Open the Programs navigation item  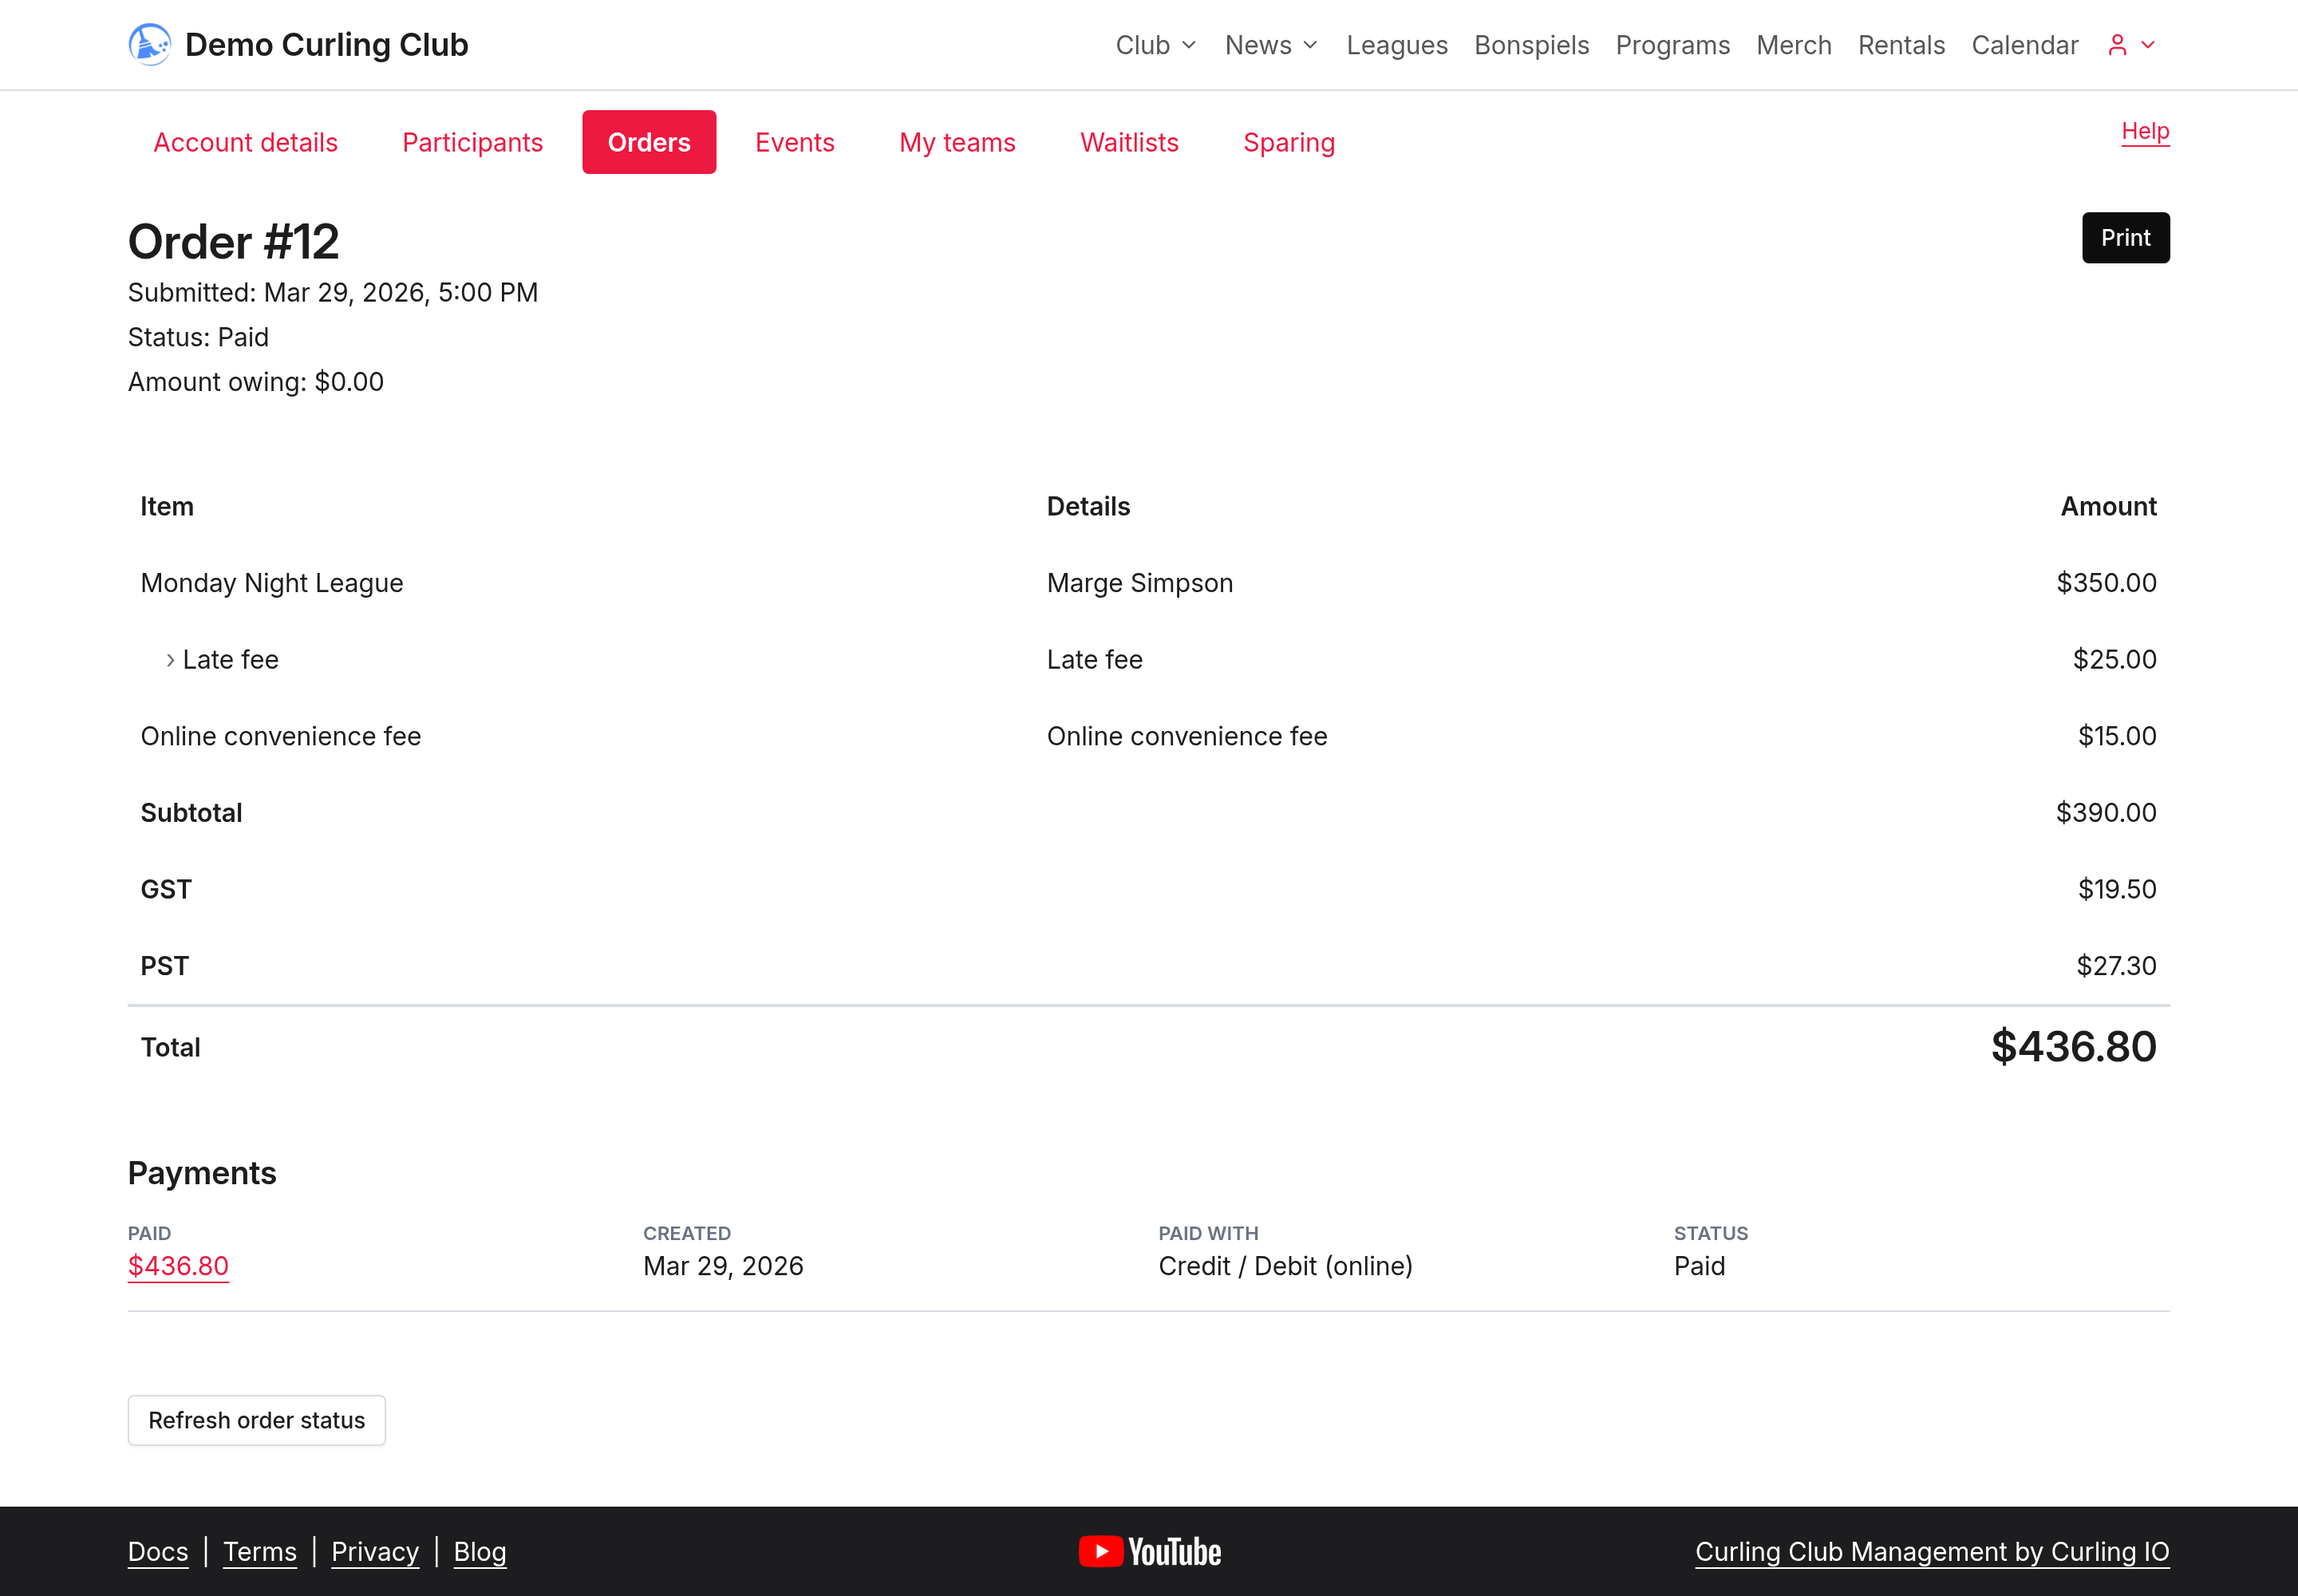[1672, 45]
